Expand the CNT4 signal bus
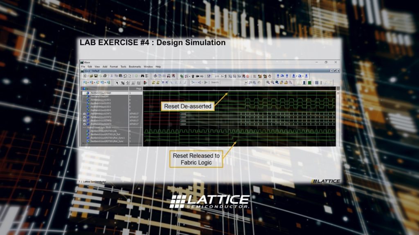The height and width of the screenshot is (235, 419). tap(84, 124)
